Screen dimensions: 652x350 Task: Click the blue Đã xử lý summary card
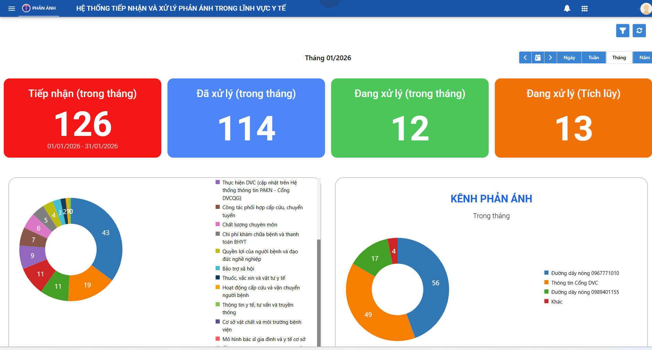pyautogui.click(x=246, y=118)
